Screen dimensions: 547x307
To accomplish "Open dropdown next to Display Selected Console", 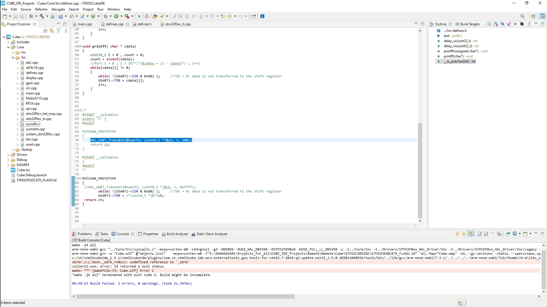I will 520,234.
